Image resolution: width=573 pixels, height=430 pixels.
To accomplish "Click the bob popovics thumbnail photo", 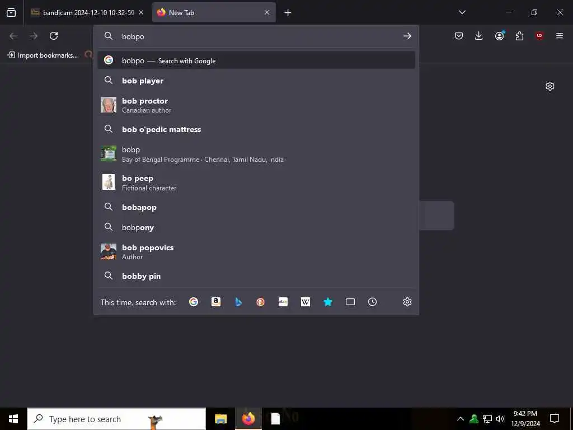I will tap(109, 251).
